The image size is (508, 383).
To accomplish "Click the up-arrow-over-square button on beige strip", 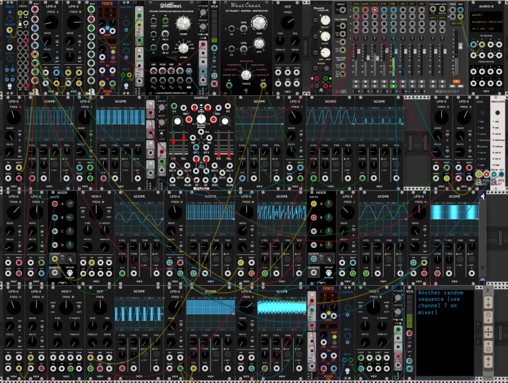I will pos(488,347).
